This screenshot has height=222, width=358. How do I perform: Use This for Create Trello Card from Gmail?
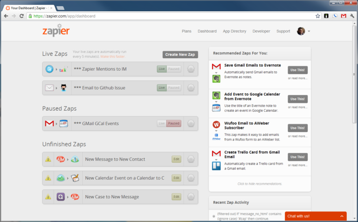pos(297,157)
